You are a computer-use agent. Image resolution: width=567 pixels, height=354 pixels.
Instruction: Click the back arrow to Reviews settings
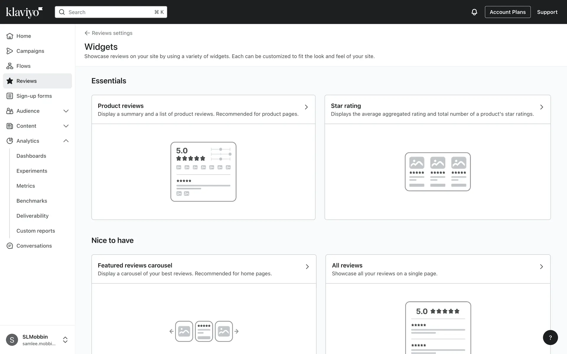(87, 33)
